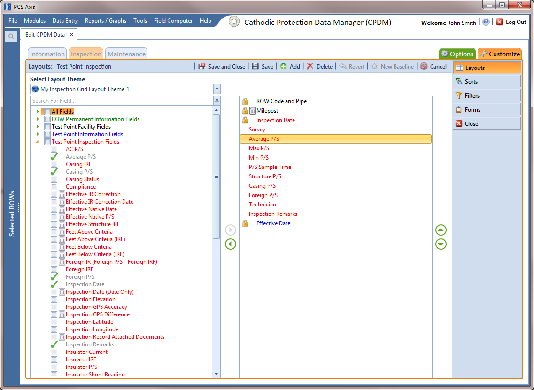
Task: Select Structure P/S in the layout list
Action: (265, 176)
